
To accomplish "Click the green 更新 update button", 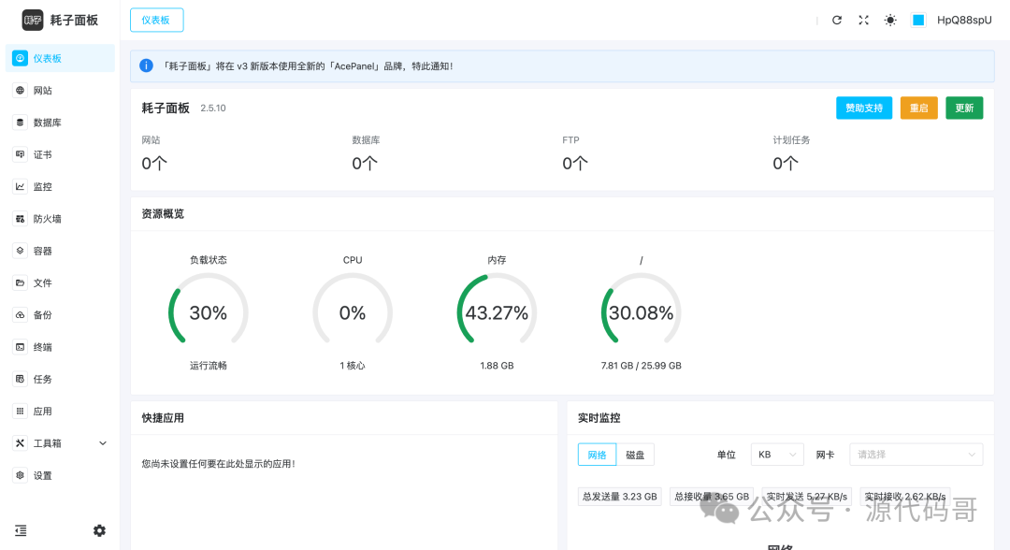I will [964, 109].
